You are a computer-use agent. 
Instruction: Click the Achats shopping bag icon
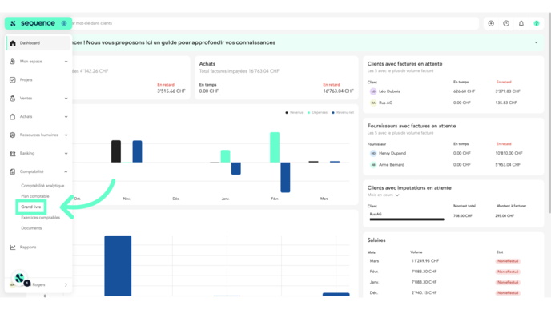pos(13,117)
